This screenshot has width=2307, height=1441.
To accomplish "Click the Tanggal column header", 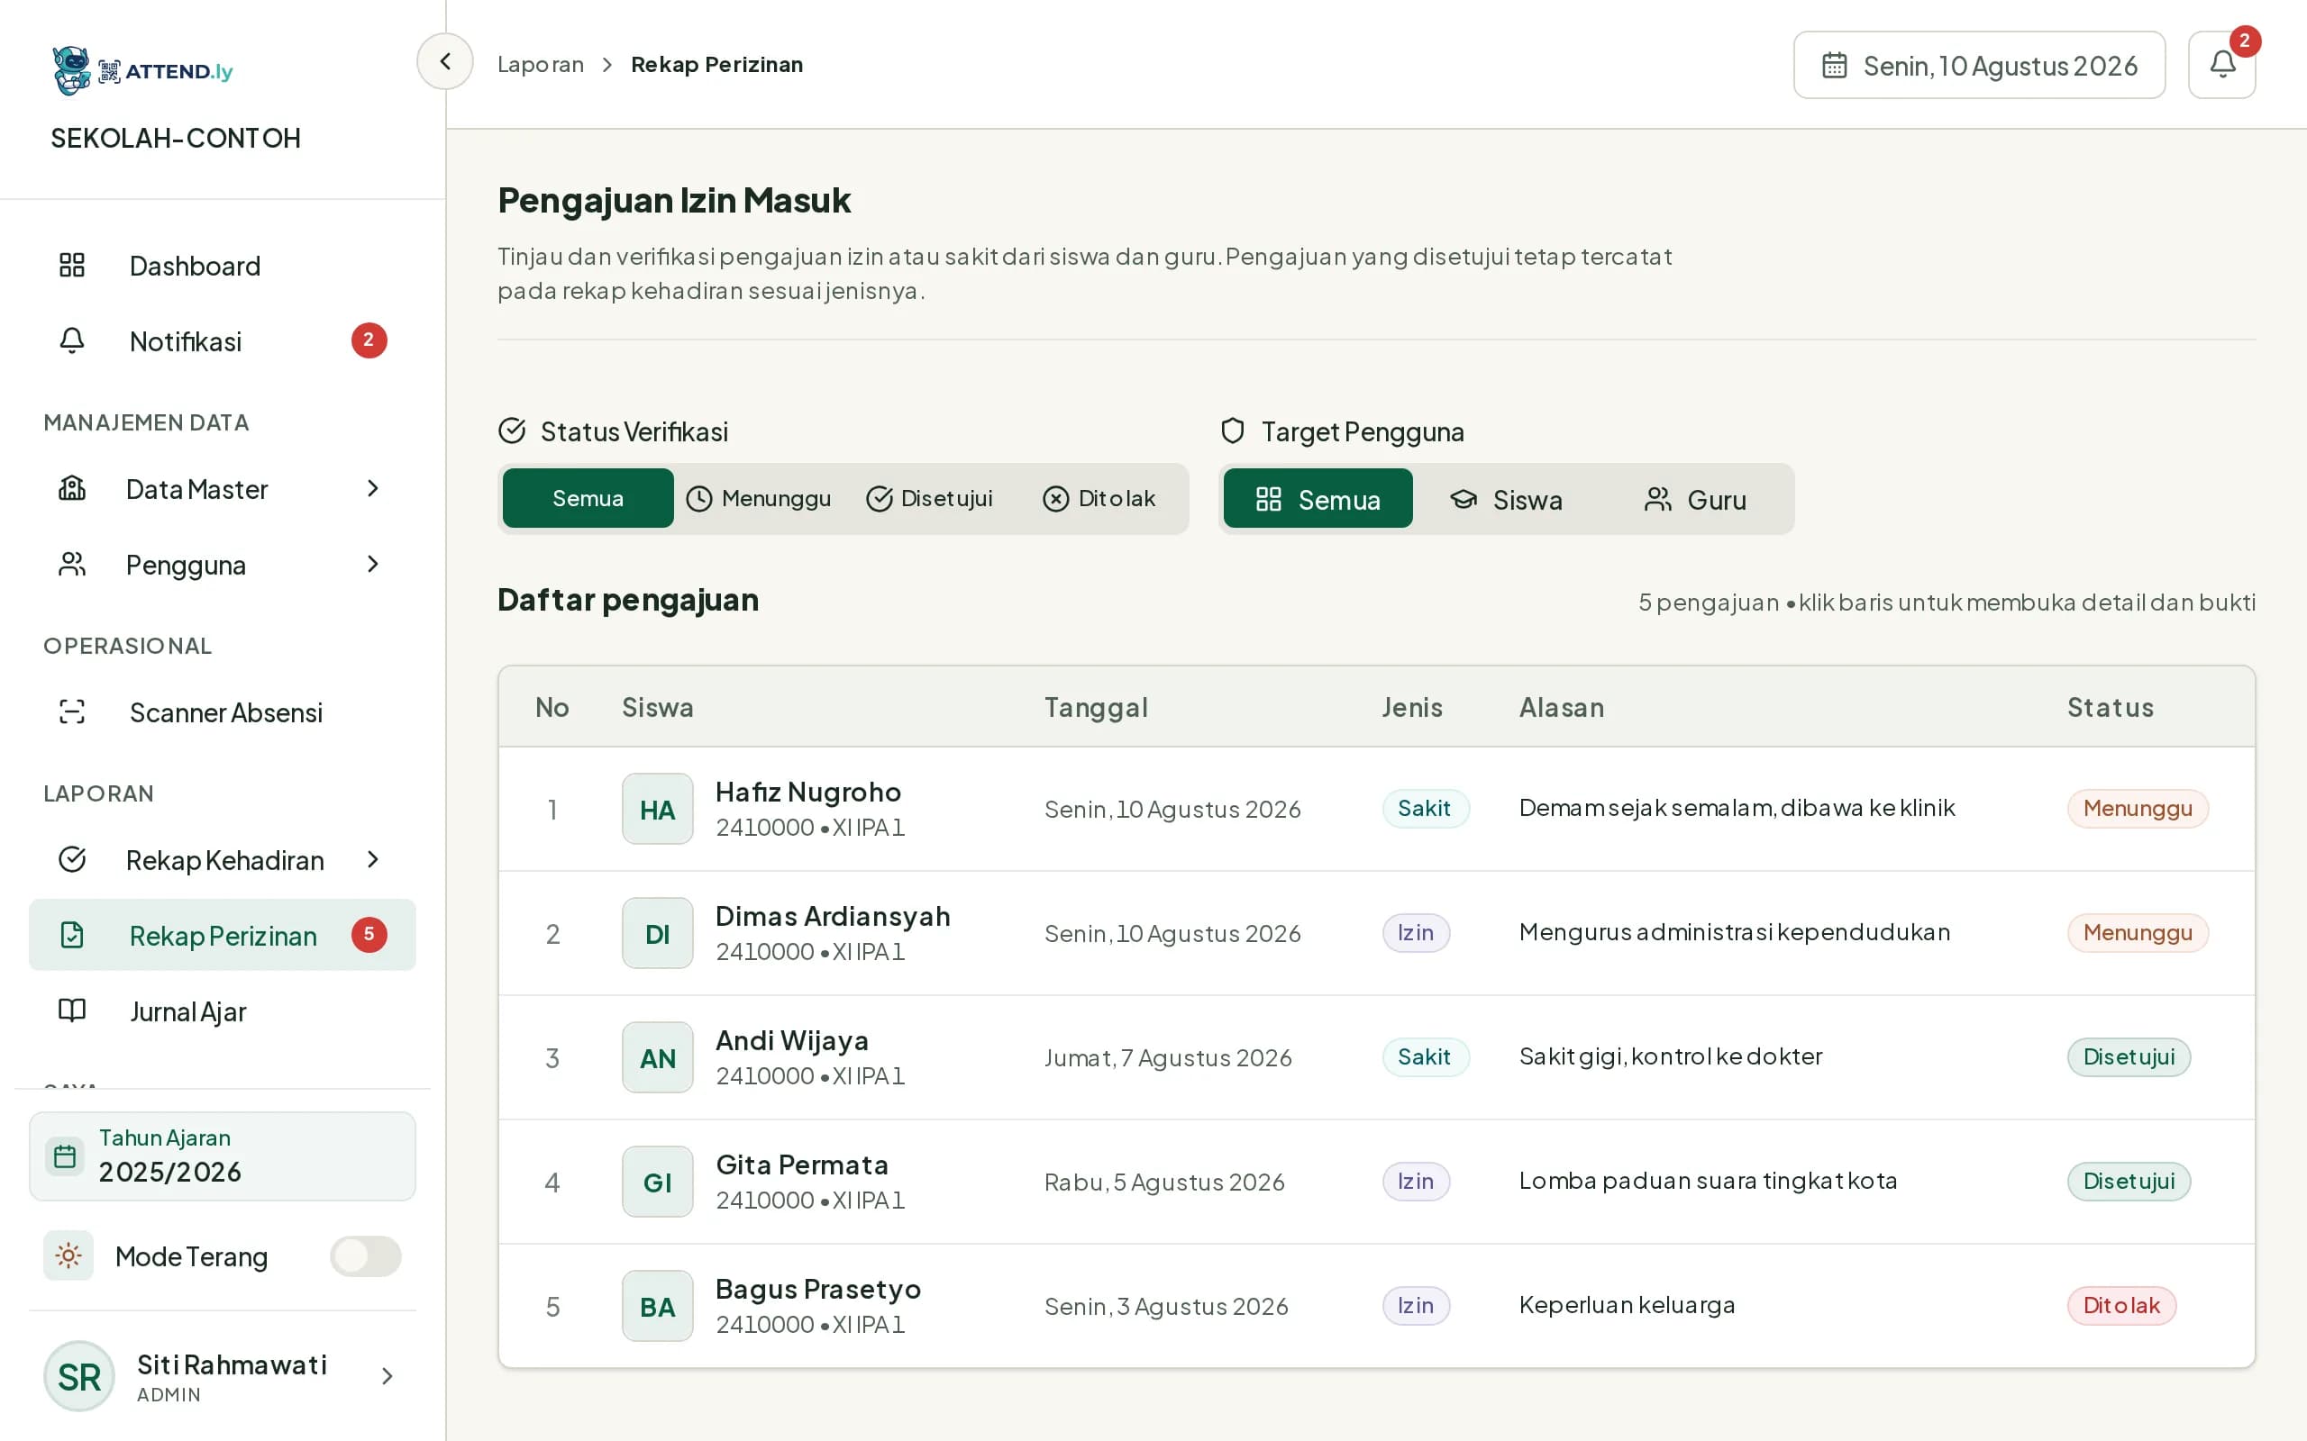I will 1097,707.
